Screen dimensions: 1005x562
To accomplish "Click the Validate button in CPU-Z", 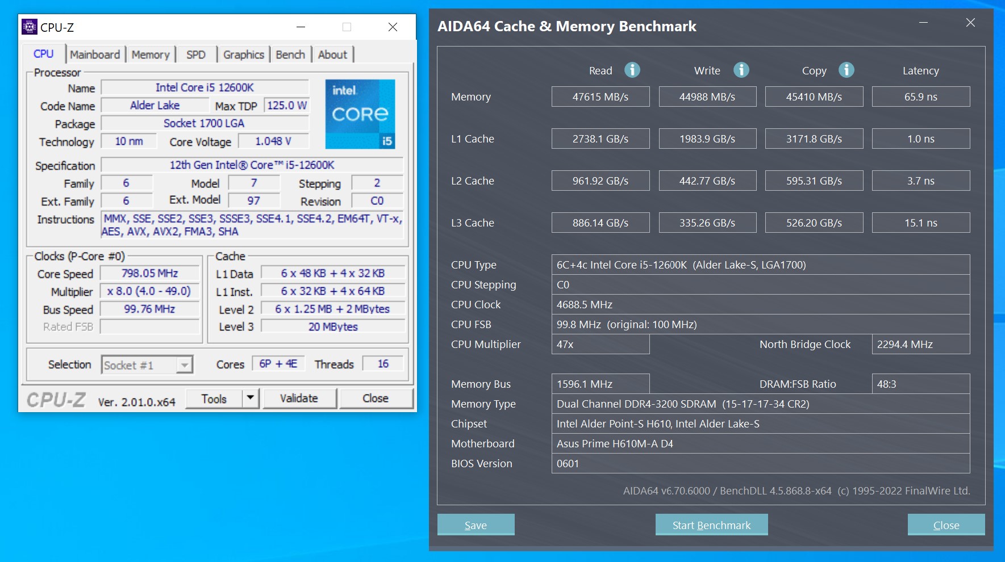I will click(299, 399).
